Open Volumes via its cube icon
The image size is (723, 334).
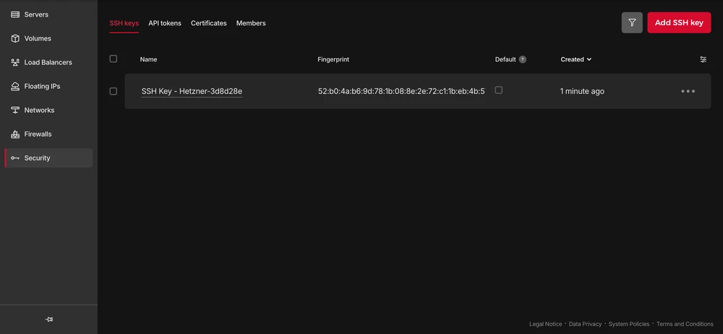tap(15, 38)
